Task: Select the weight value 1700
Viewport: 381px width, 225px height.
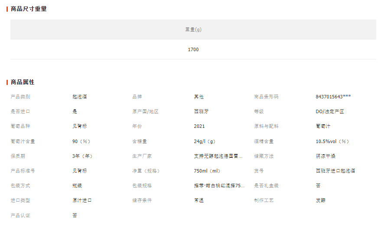Action: point(193,49)
